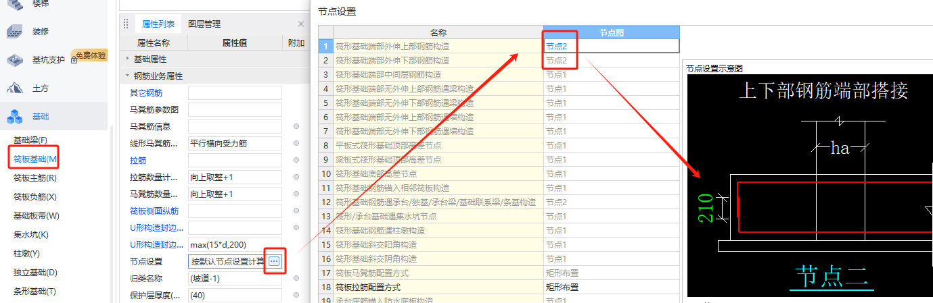Screen dimensions: 933x303
Task: Toggle 附加 circle for 筏板侧面纵筋 row
Action: click(x=296, y=211)
